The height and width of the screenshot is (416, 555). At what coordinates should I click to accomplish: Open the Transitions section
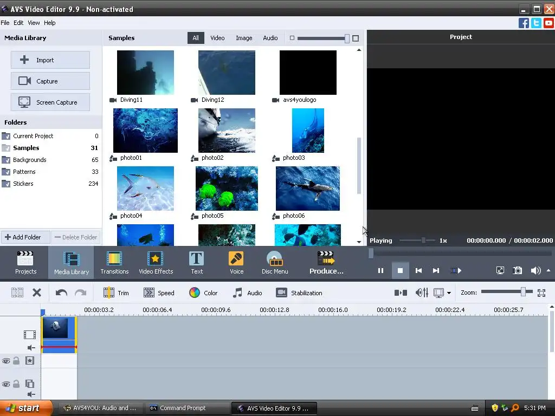coord(114,263)
